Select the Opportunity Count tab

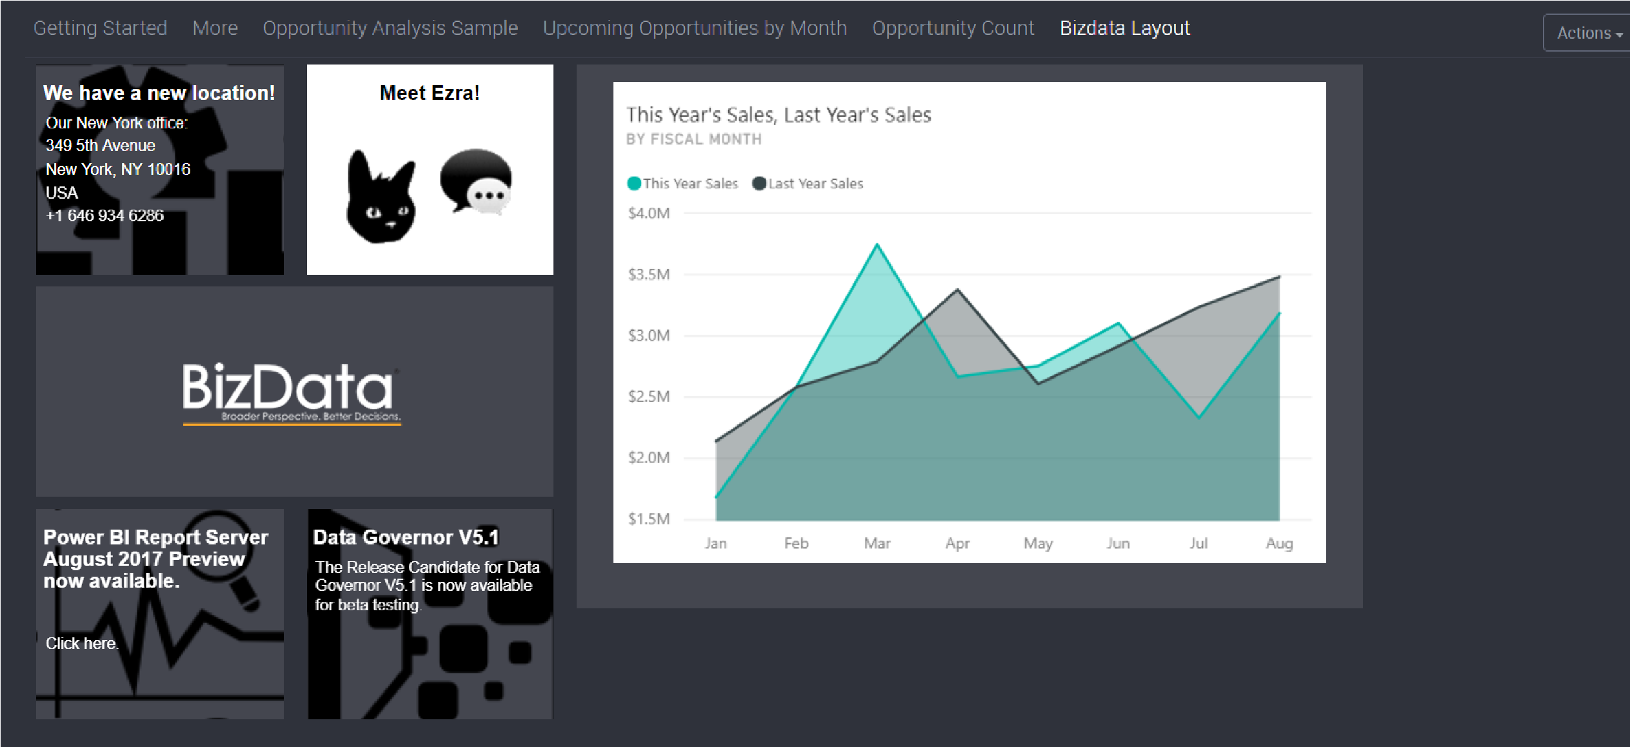(953, 28)
